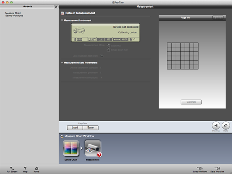Open Help from the bottom toolbar
The width and height of the screenshot is (232, 174).
pyautogui.click(x=25, y=170)
